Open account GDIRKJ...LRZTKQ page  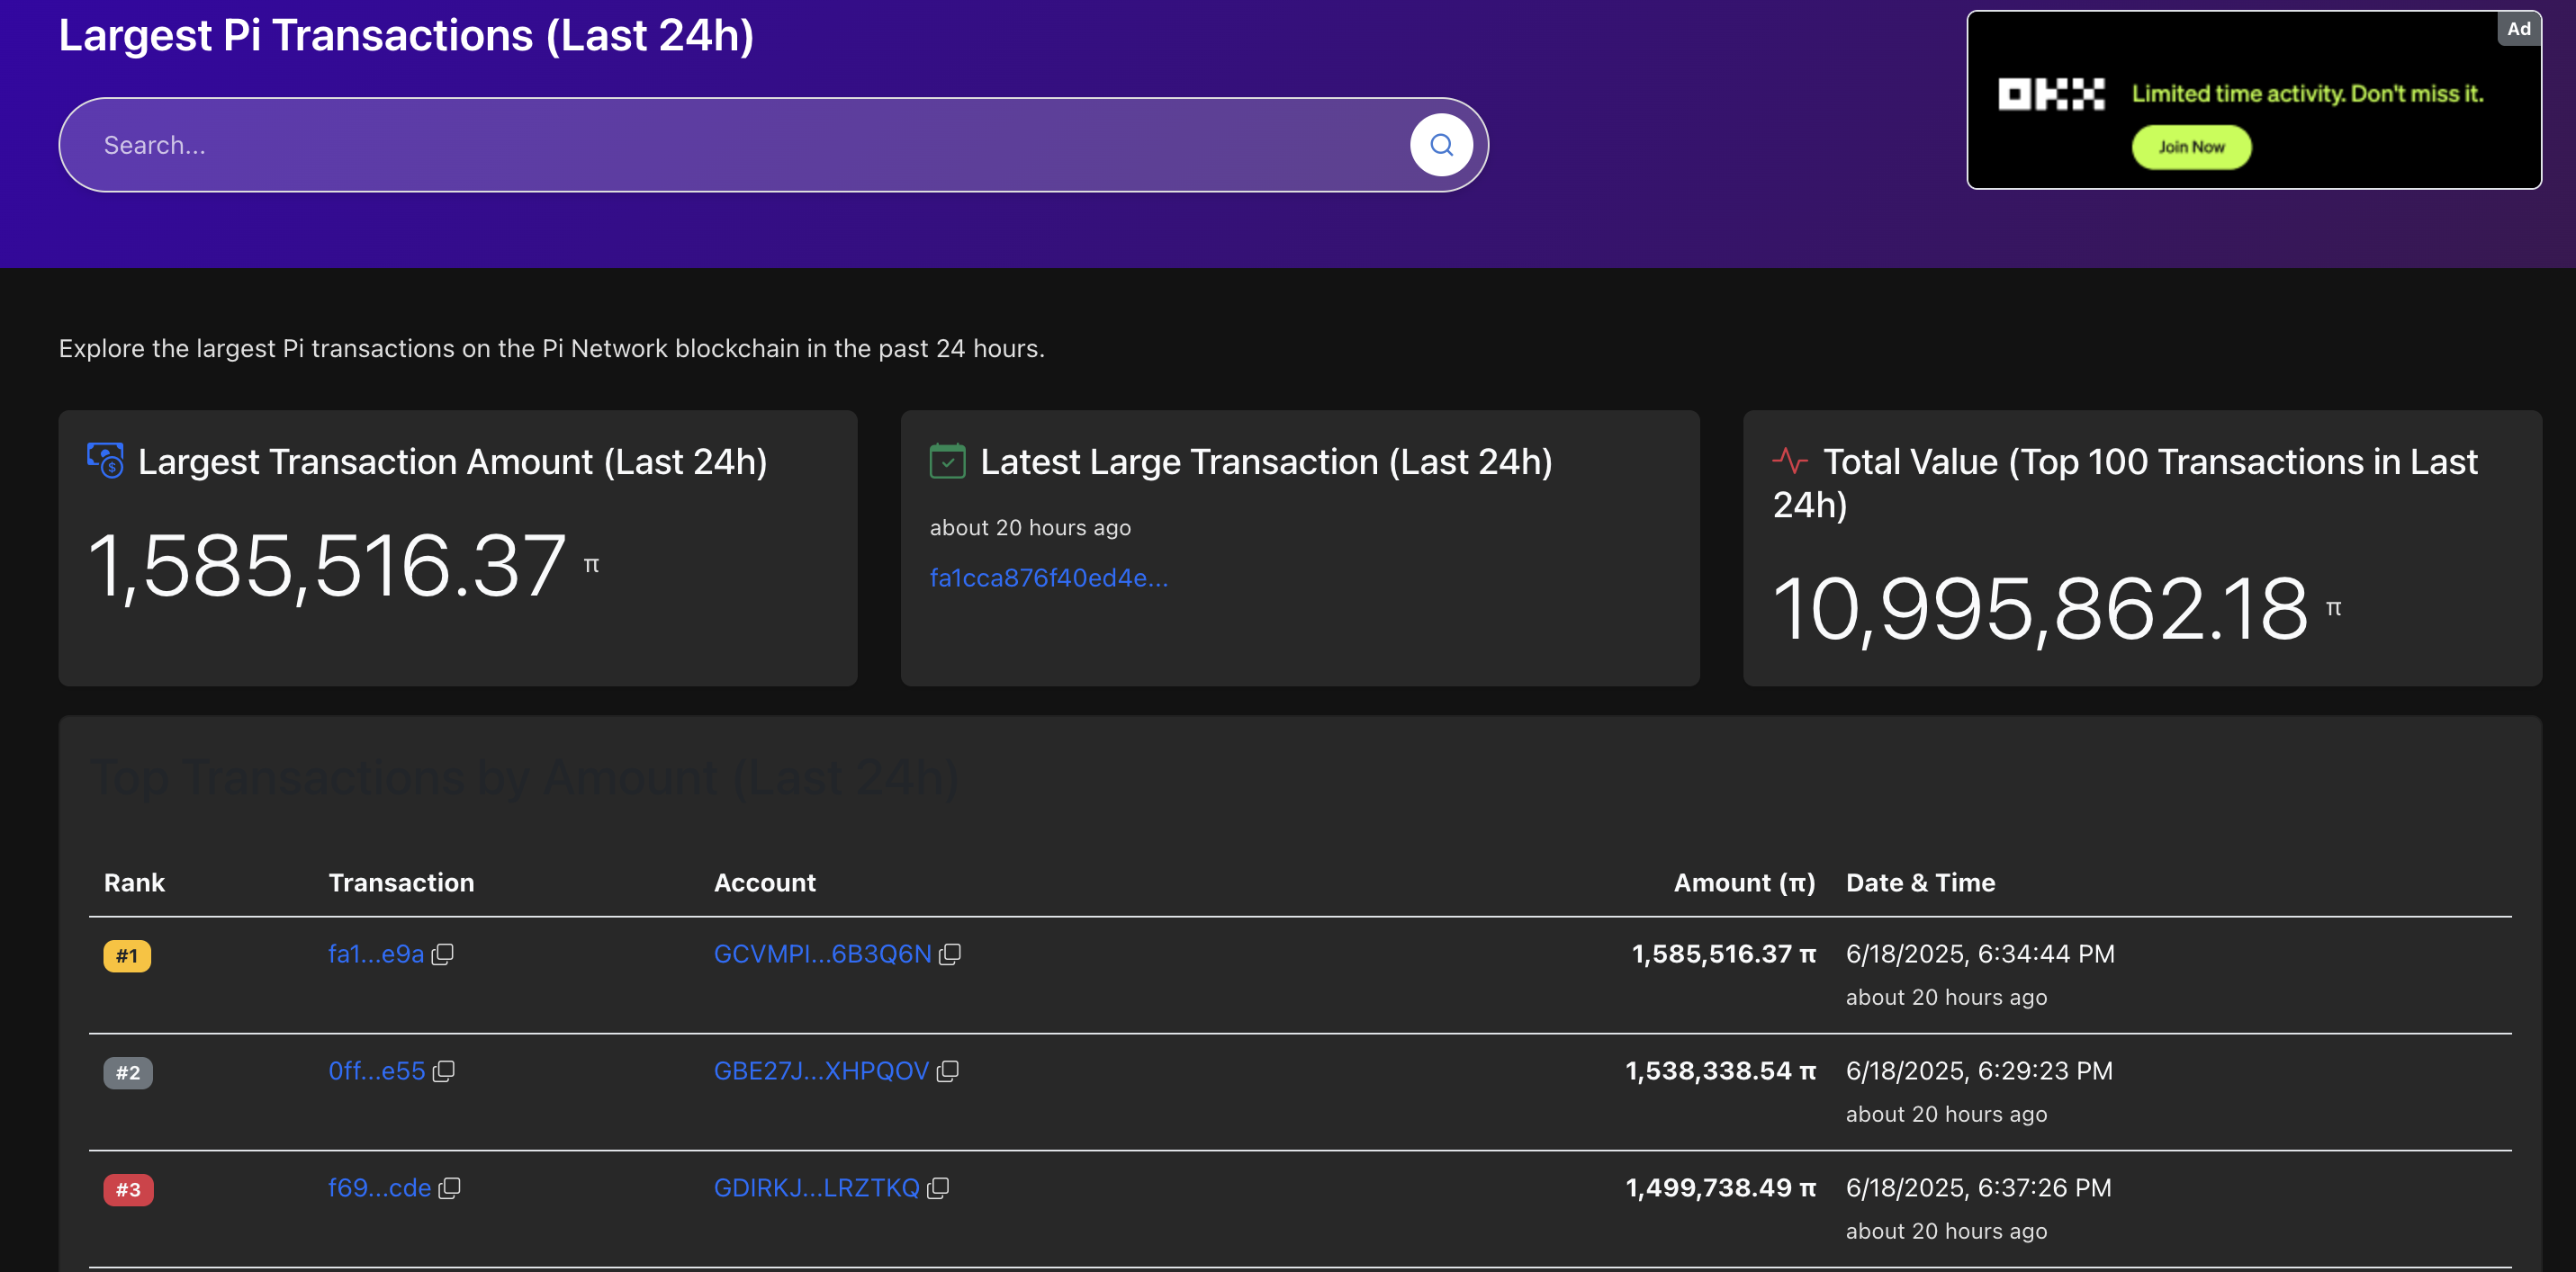815,1188
